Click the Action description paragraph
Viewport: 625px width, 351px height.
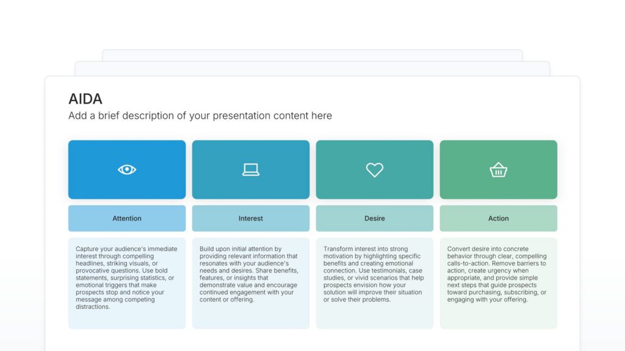pyautogui.click(x=499, y=274)
